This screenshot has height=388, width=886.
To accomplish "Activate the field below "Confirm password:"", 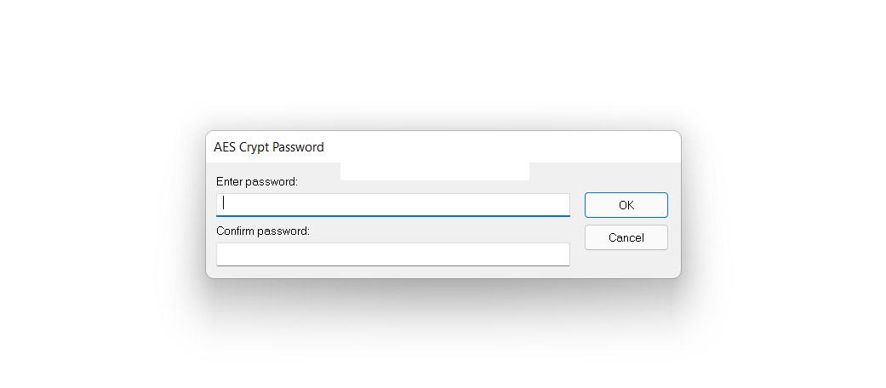I will [x=392, y=254].
